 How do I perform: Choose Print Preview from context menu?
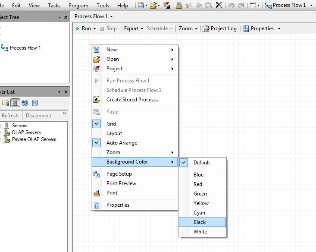[x=135, y=183]
